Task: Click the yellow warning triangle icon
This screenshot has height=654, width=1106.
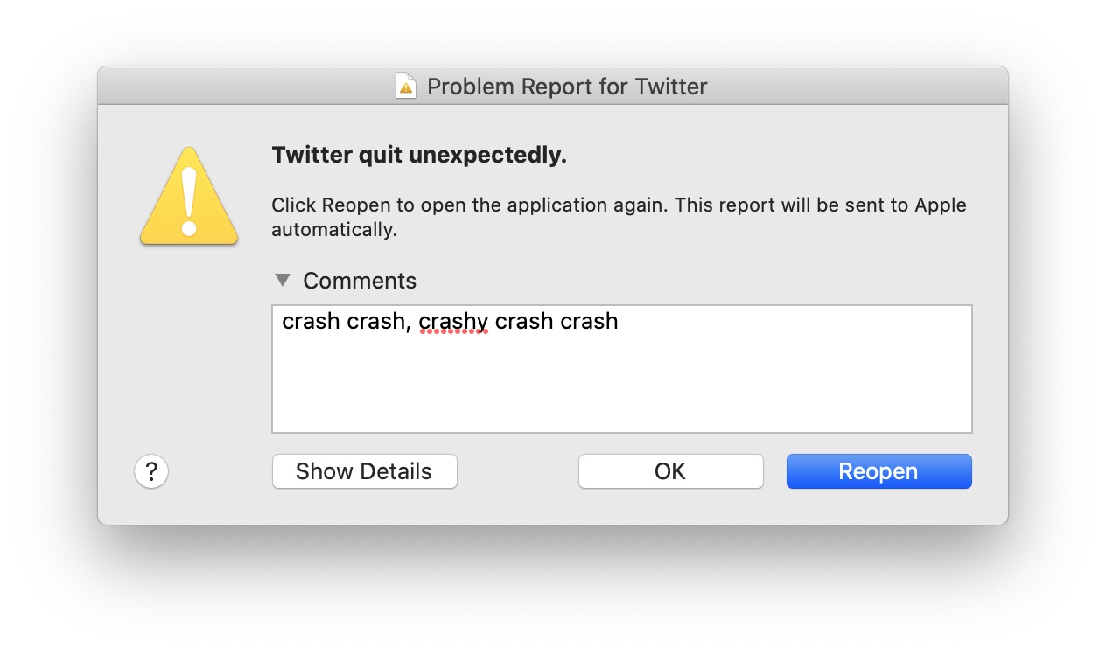Action: point(189,198)
